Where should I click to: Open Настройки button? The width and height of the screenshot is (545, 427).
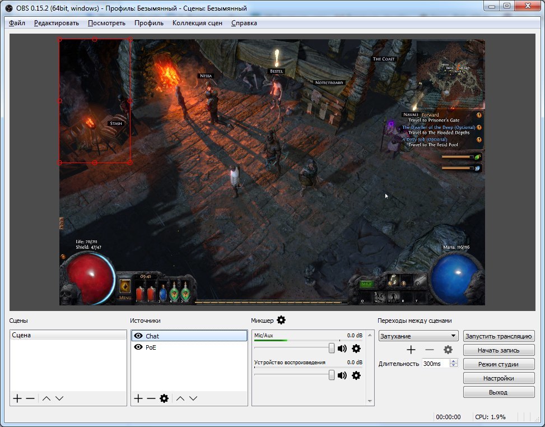[499, 378]
